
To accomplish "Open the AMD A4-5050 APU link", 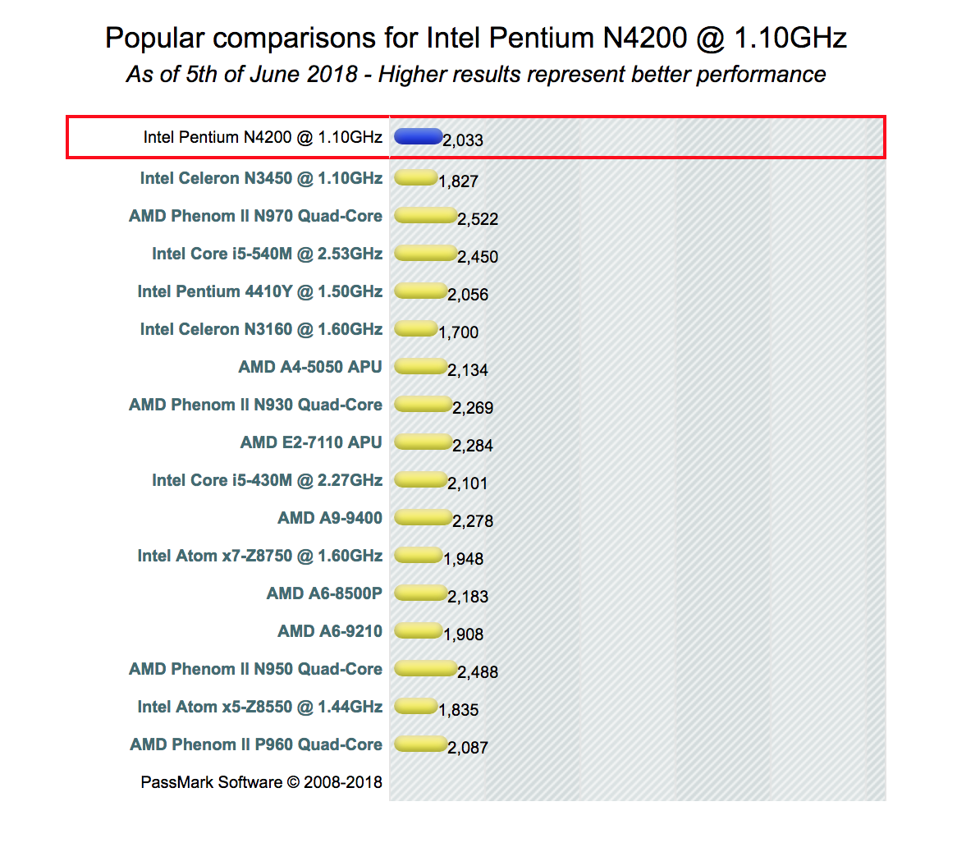I will pos(310,367).
